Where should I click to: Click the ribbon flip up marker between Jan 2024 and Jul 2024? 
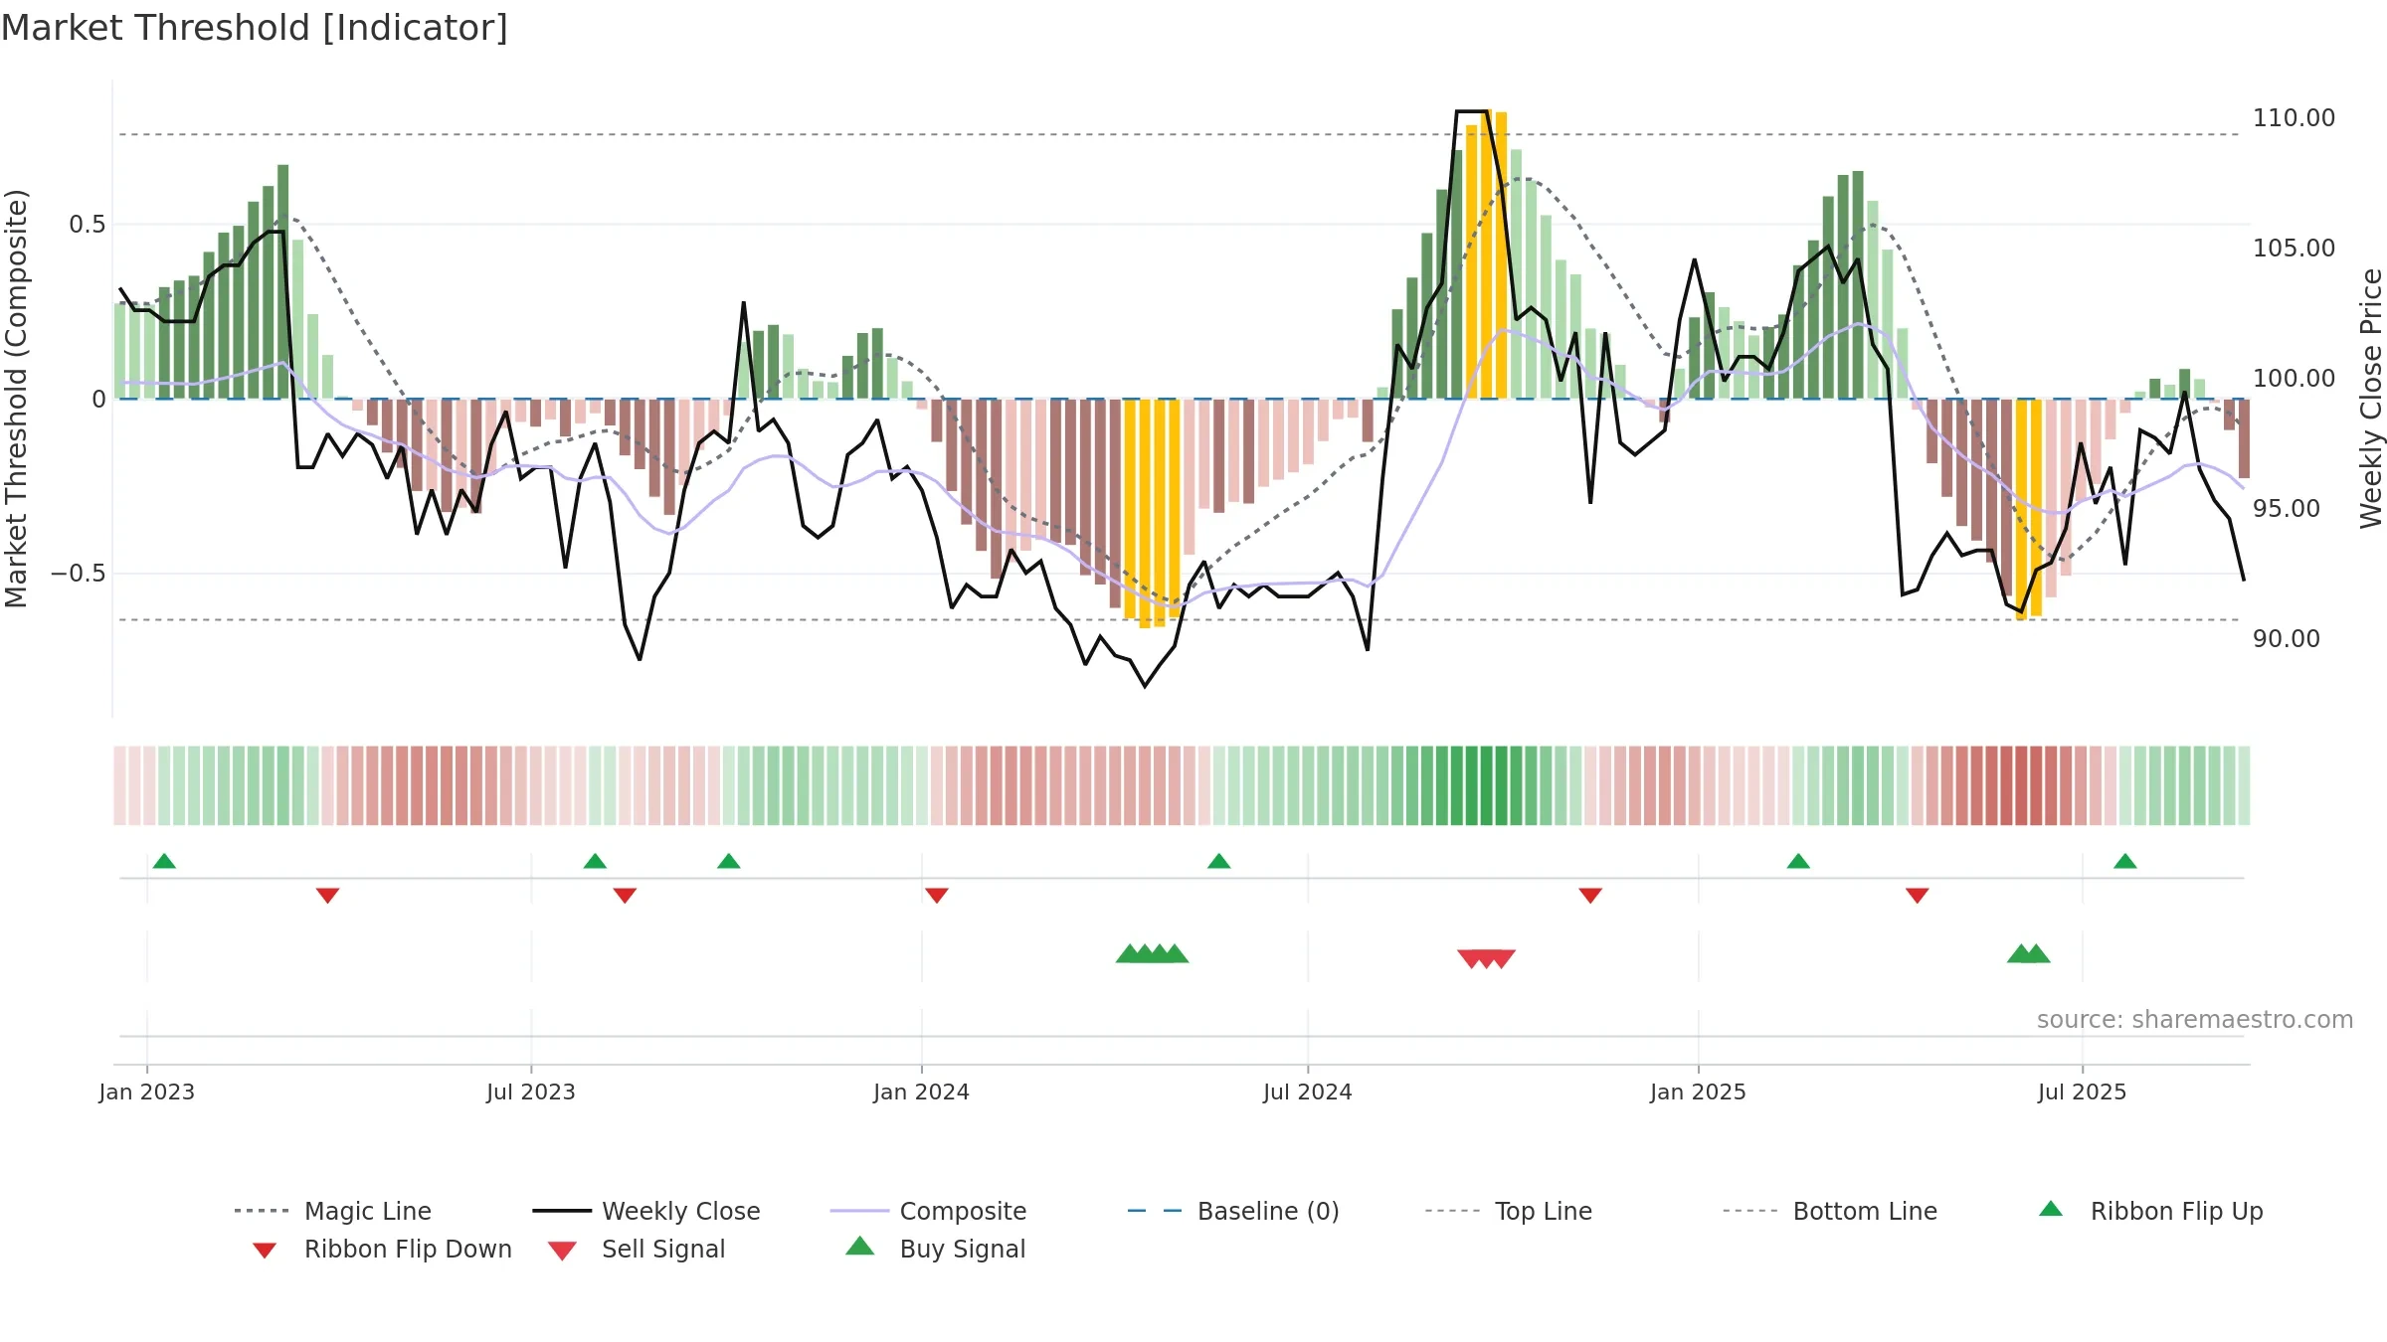(1218, 861)
